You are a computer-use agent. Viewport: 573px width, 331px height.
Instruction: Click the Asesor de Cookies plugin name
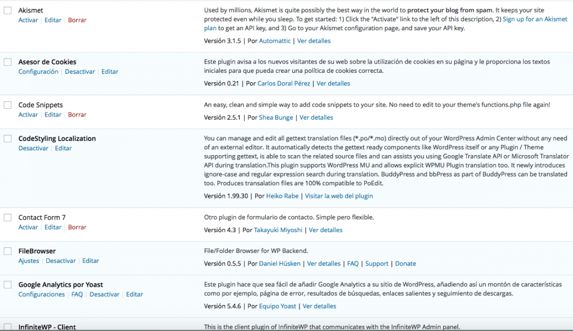(47, 62)
